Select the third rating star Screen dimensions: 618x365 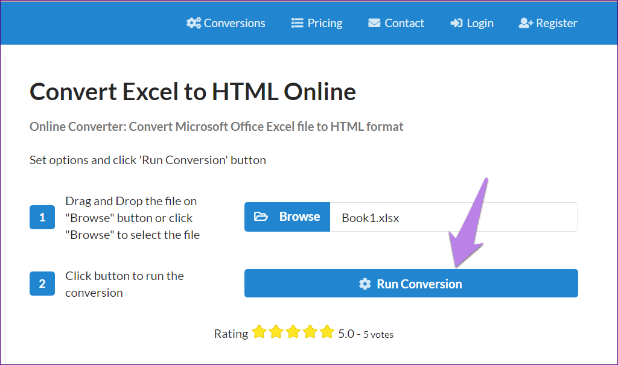point(293,332)
